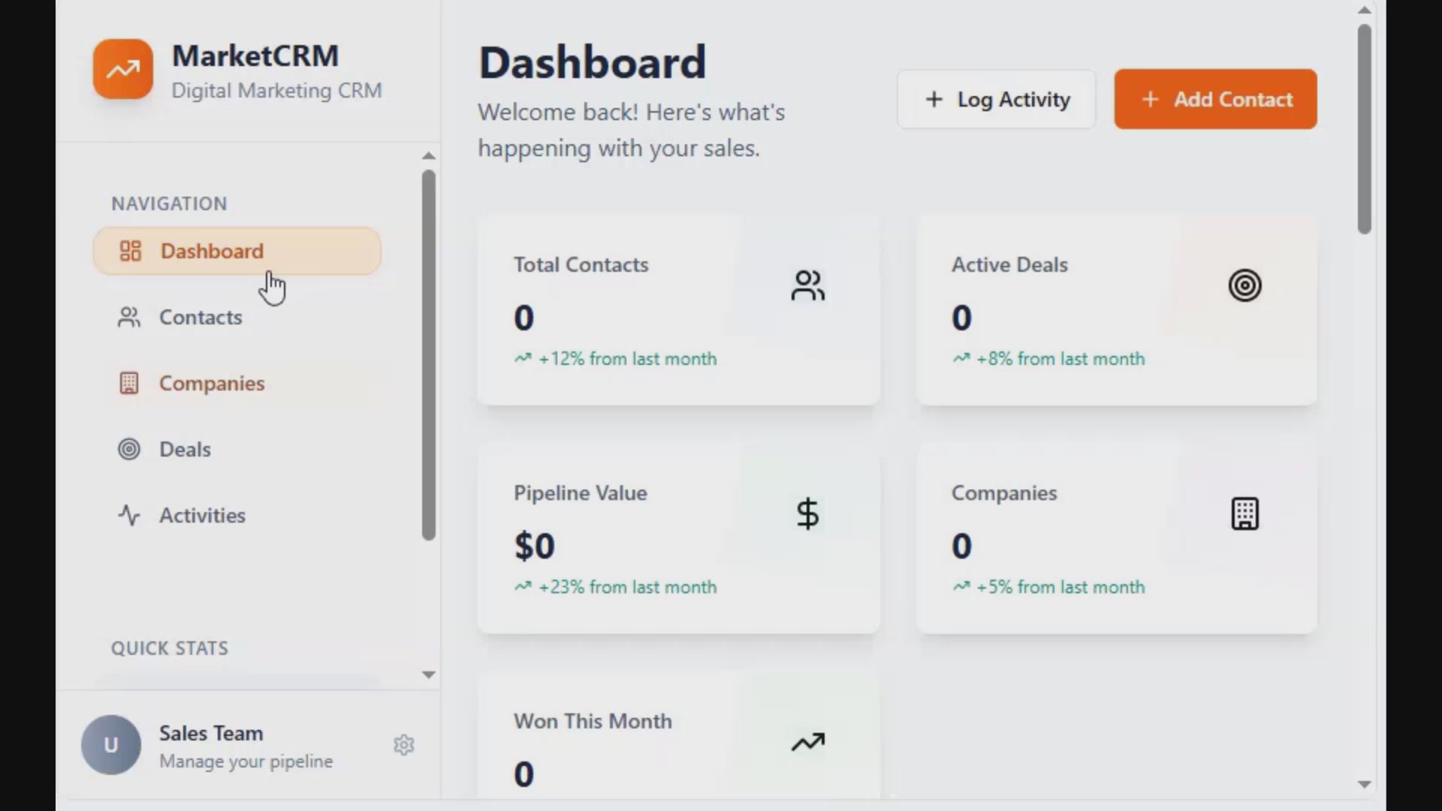Navigate to Companies in sidebar
Image resolution: width=1442 pixels, height=811 pixels.
pos(211,384)
